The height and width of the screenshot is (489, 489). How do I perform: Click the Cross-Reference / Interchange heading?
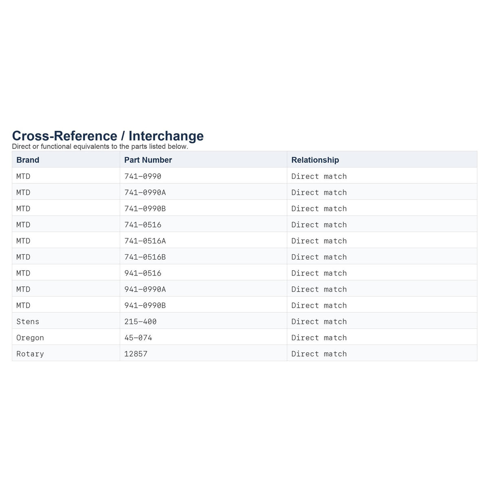(108, 136)
